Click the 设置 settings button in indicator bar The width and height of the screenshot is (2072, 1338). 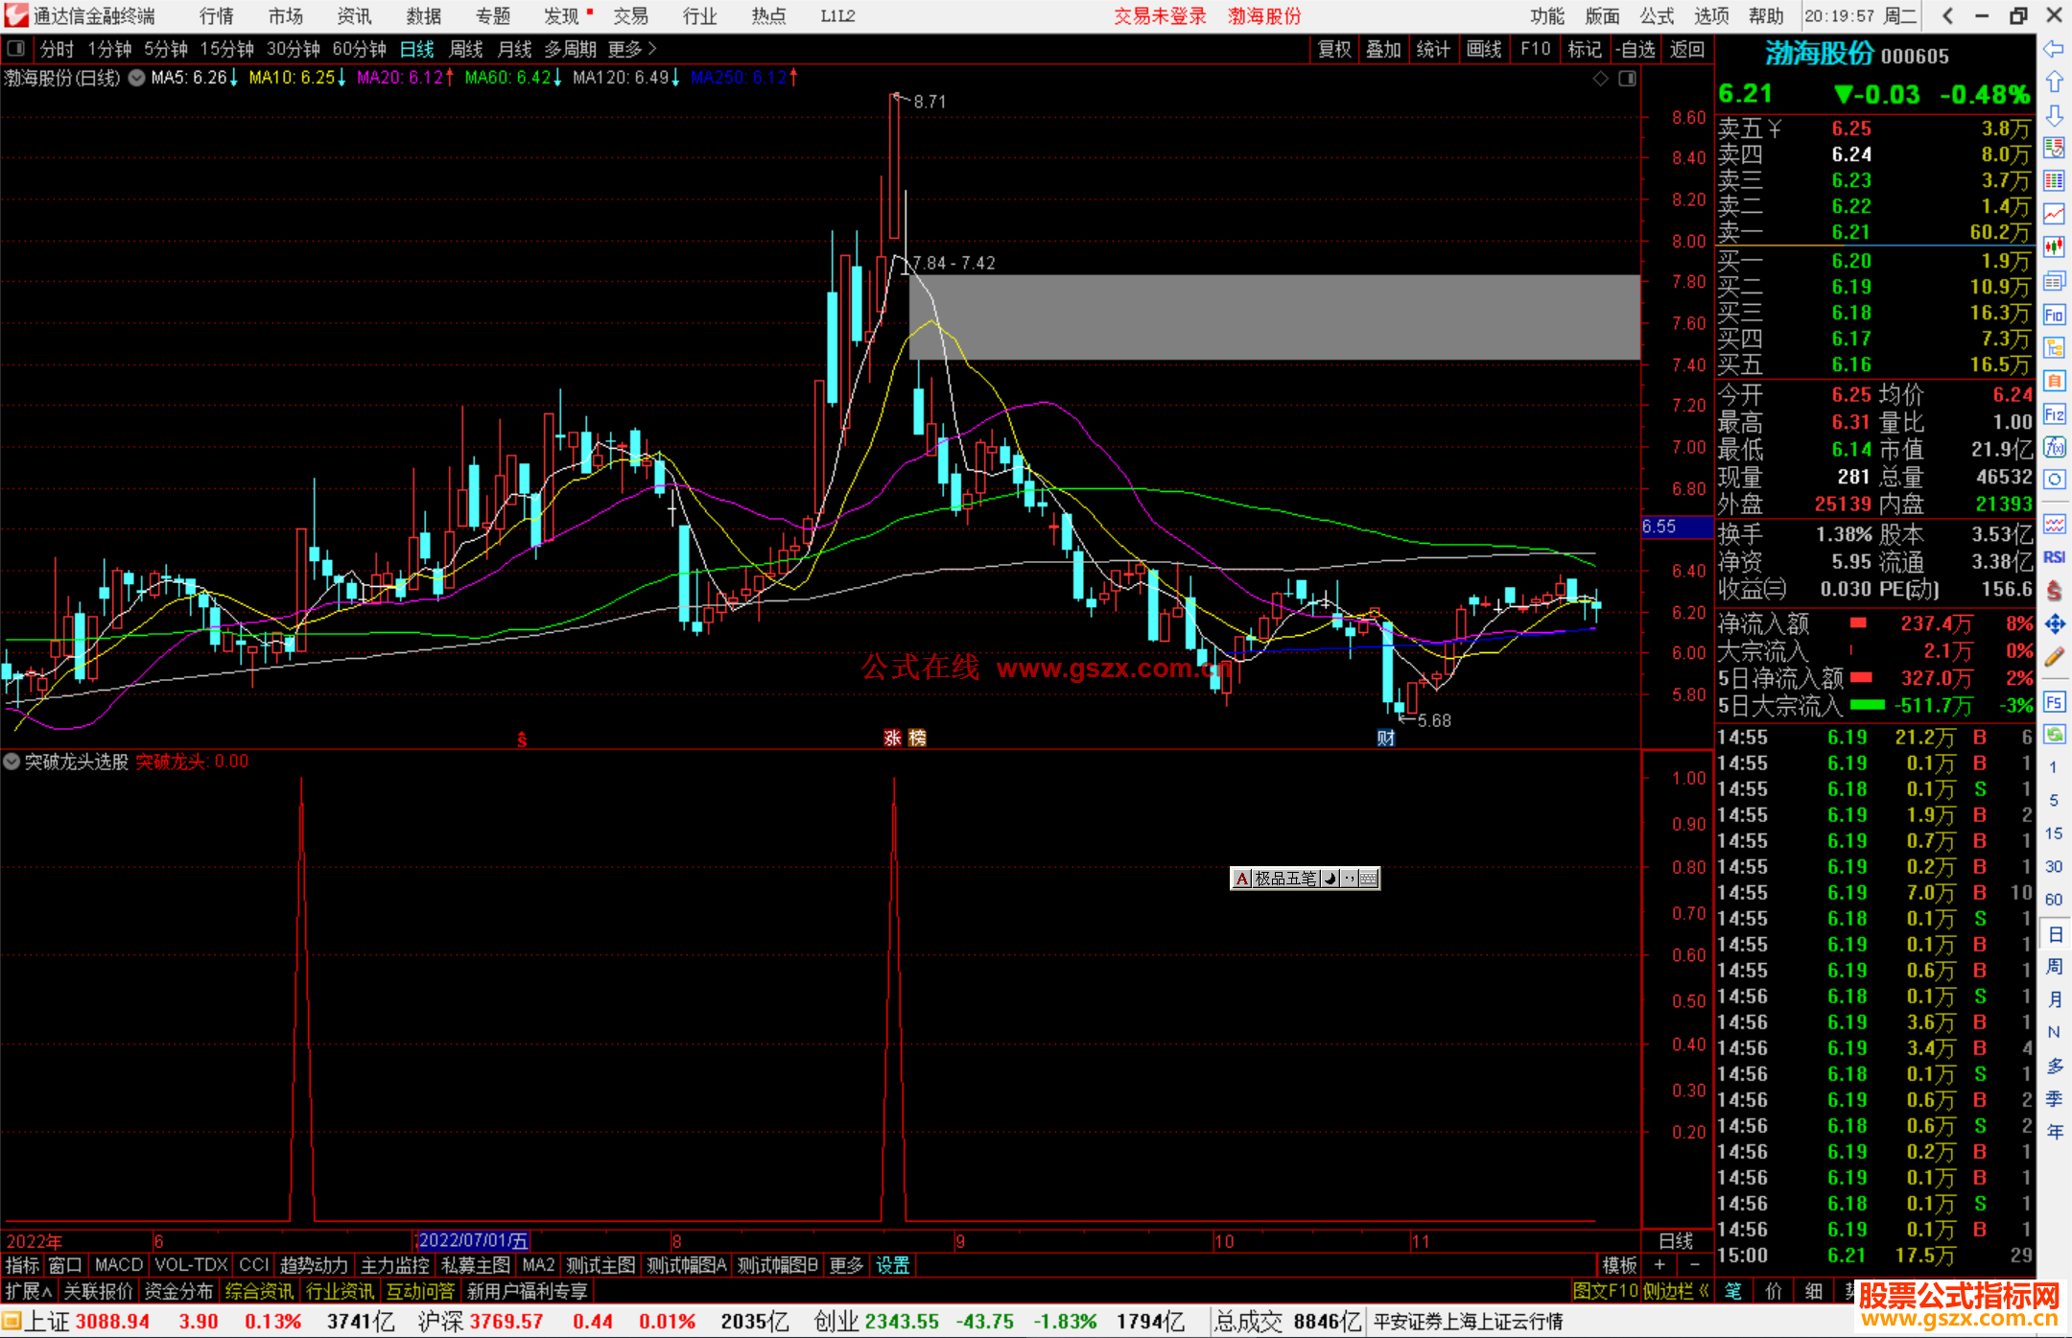click(893, 1265)
